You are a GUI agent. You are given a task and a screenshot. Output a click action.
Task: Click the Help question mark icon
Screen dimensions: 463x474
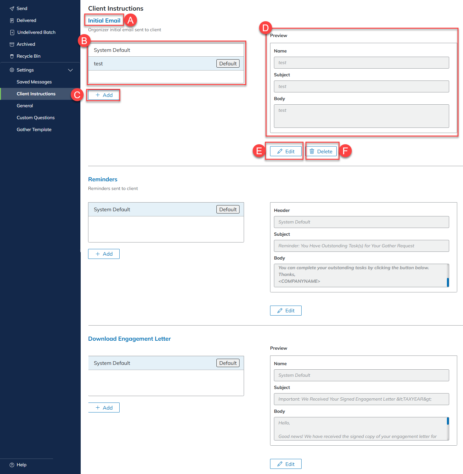tap(12, 465)
